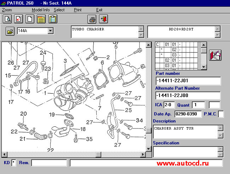Click part callout 35 in the diagram
Image resolution: width=230 pixels, height=174 pixels.
89,139
